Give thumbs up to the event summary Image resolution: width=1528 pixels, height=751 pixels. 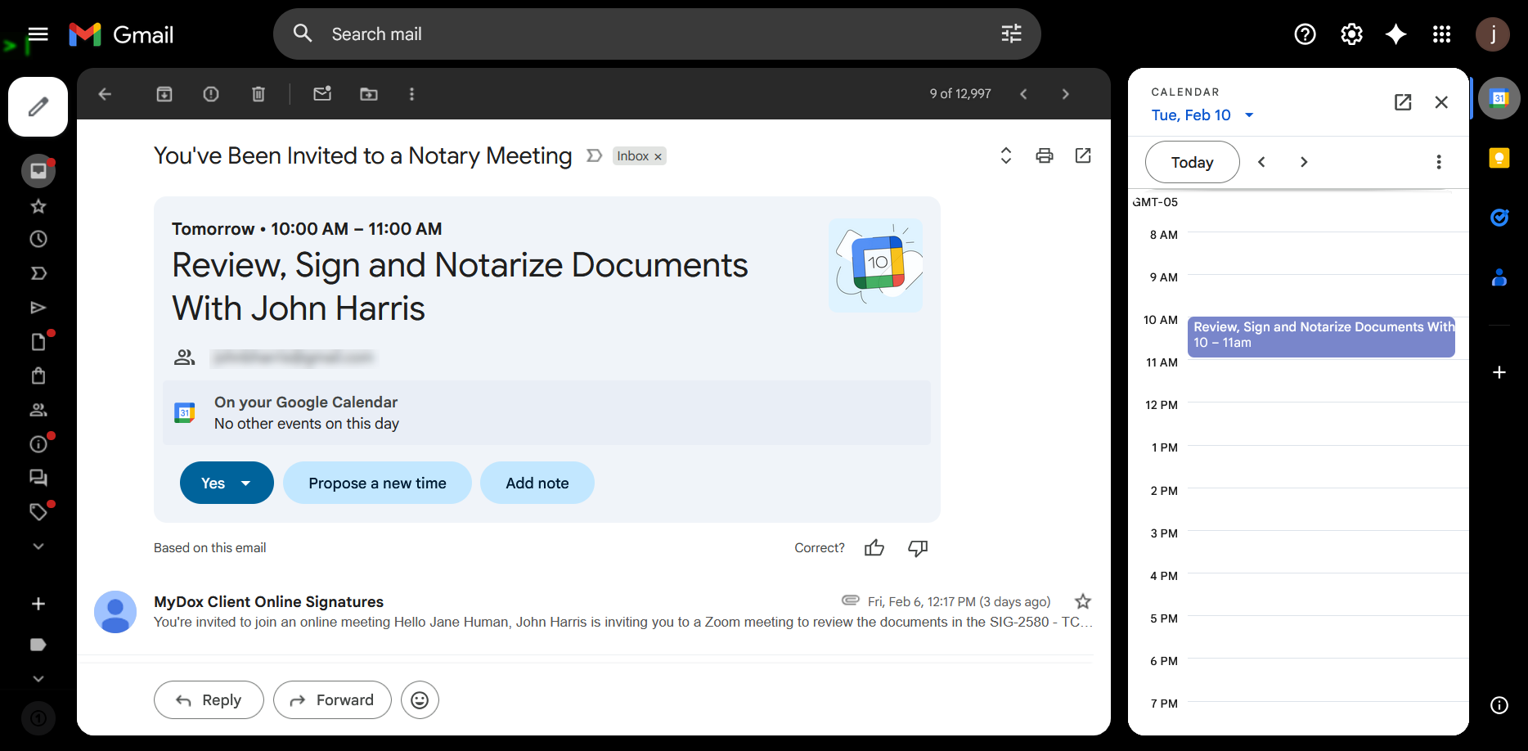click(874, 548)
